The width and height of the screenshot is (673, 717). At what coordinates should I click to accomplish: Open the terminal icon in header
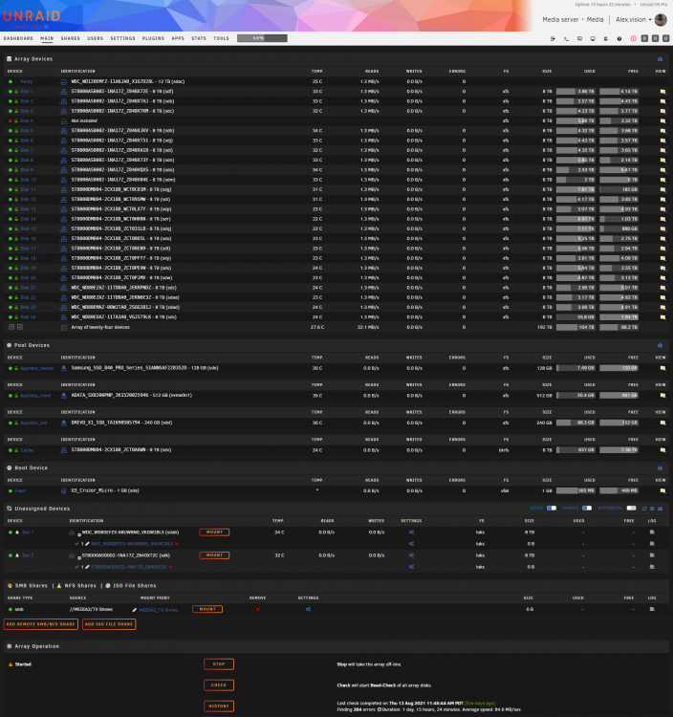pyautogui.click(x=566, y=39)
